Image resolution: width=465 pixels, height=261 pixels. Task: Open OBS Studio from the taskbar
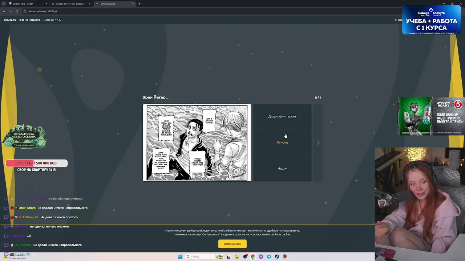tap(245, 257)
